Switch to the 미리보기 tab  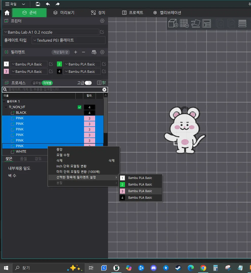pyautogui.click(x=64, y=13)
